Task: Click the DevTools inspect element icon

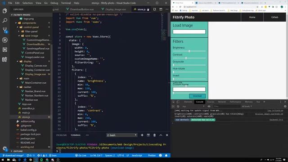Action: (x=173, y=102)
